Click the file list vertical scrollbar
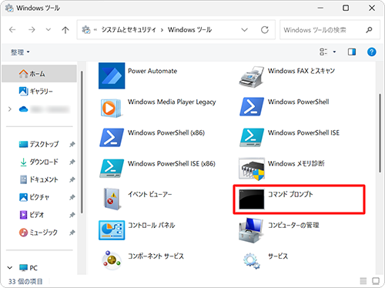The height and width of the screenshot is (288, 385). point(380,133)
